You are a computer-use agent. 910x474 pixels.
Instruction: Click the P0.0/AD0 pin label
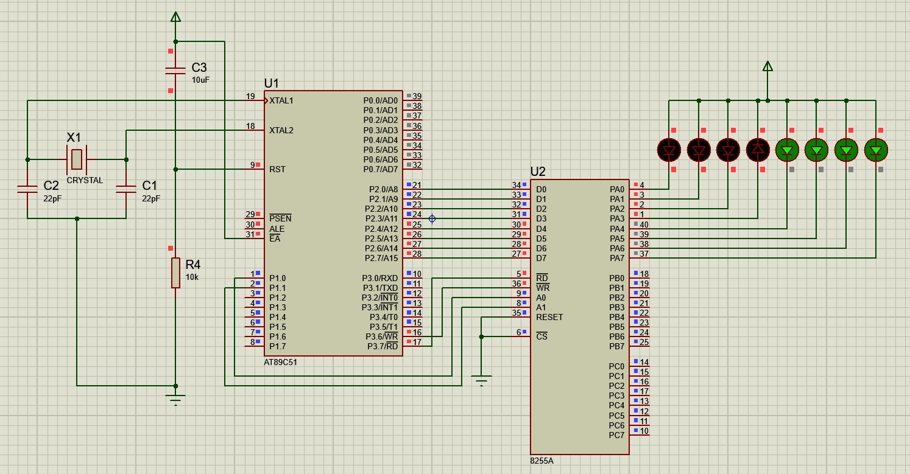coord(381,100)
